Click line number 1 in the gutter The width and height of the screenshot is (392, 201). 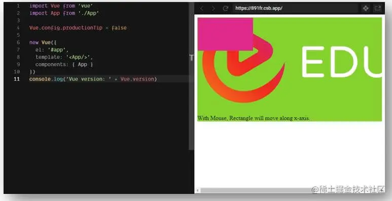coord(18,6)
